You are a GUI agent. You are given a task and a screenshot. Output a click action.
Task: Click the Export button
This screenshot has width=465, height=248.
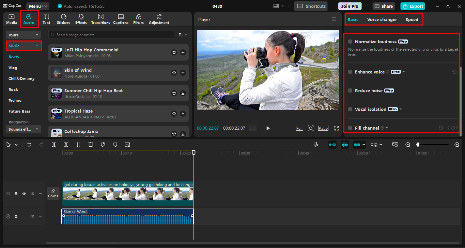[413, 6]
